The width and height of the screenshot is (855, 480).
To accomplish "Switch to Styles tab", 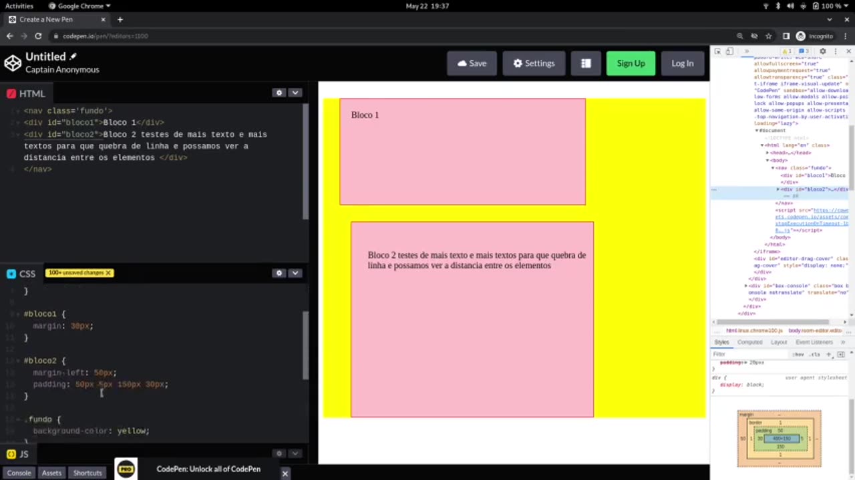I will [x=721, y=342].
